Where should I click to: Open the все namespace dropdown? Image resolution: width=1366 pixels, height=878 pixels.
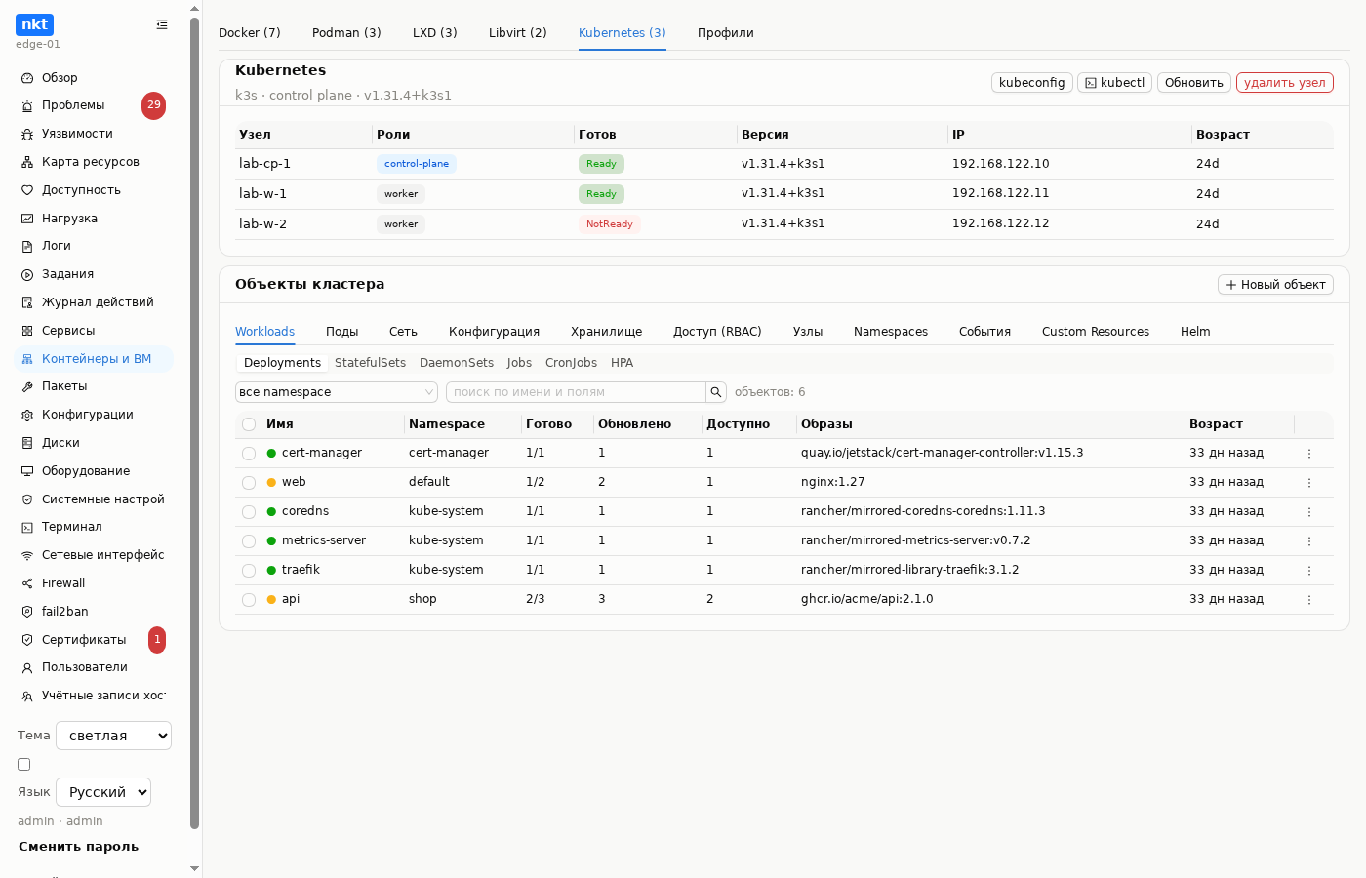(337, 392)
